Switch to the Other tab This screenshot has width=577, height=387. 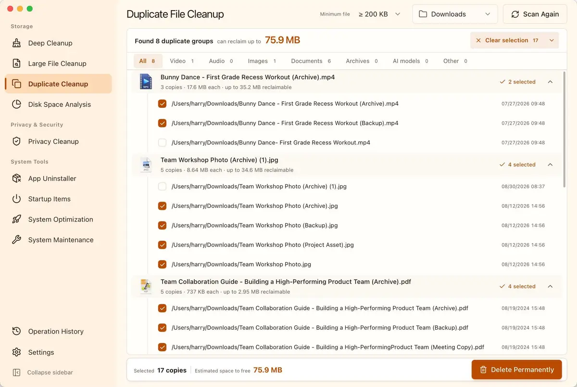point(455,61)
